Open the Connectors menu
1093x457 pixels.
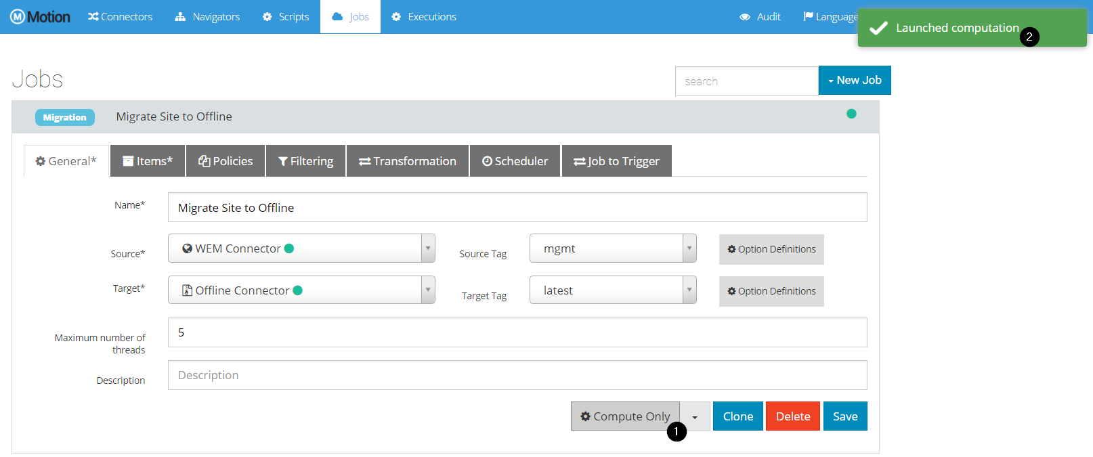[120, 17]
